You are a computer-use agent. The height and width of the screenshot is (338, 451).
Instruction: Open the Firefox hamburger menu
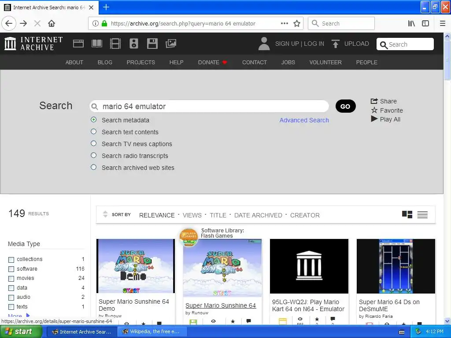click(443, 23)
